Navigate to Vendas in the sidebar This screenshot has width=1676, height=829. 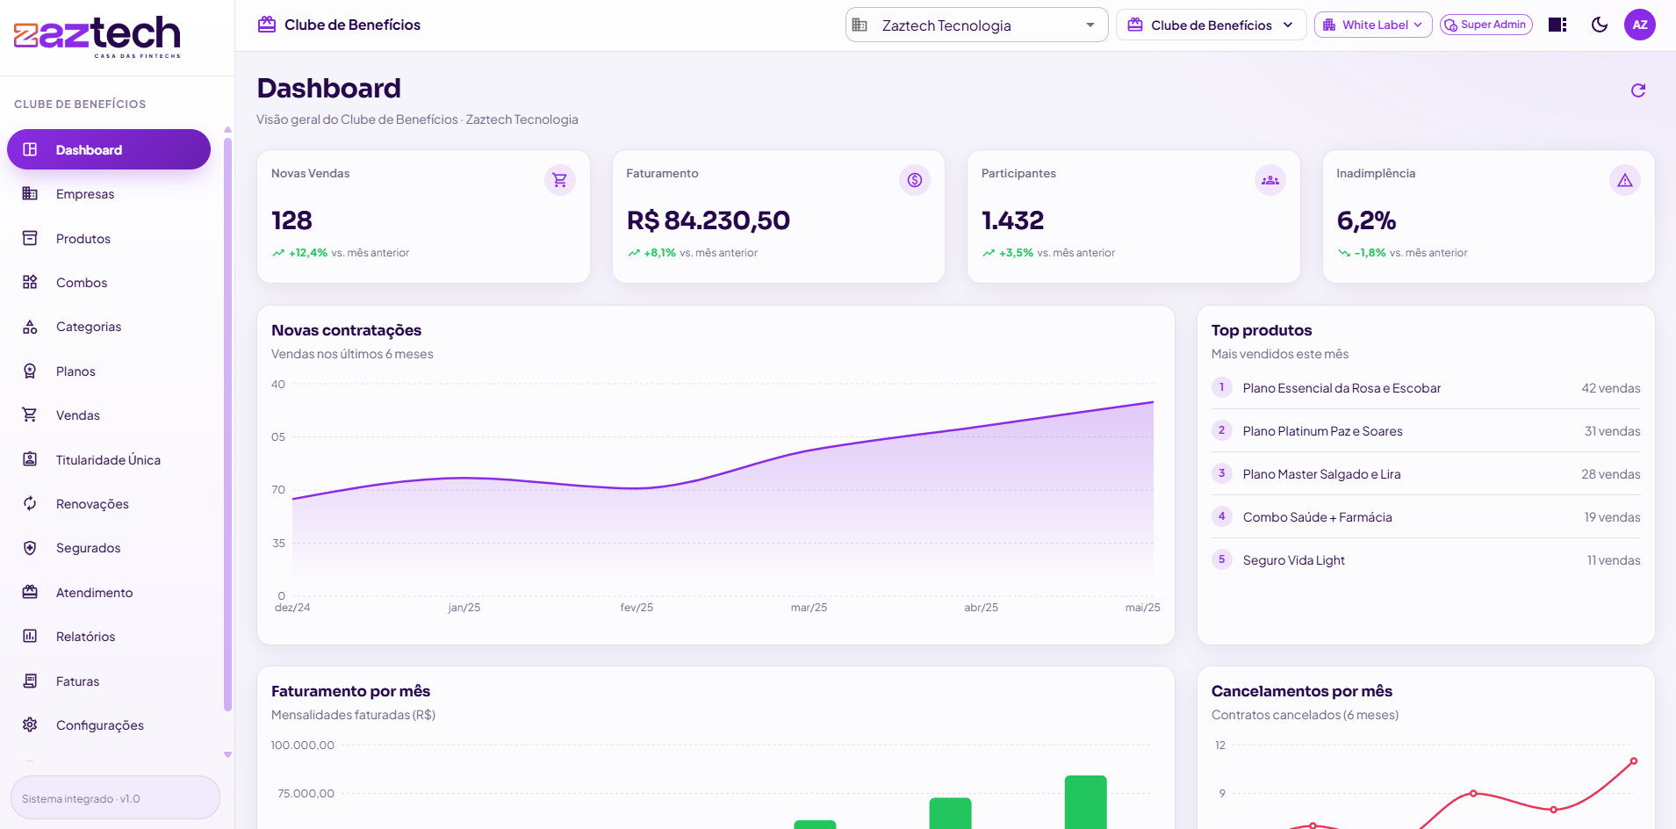point(109,415)
